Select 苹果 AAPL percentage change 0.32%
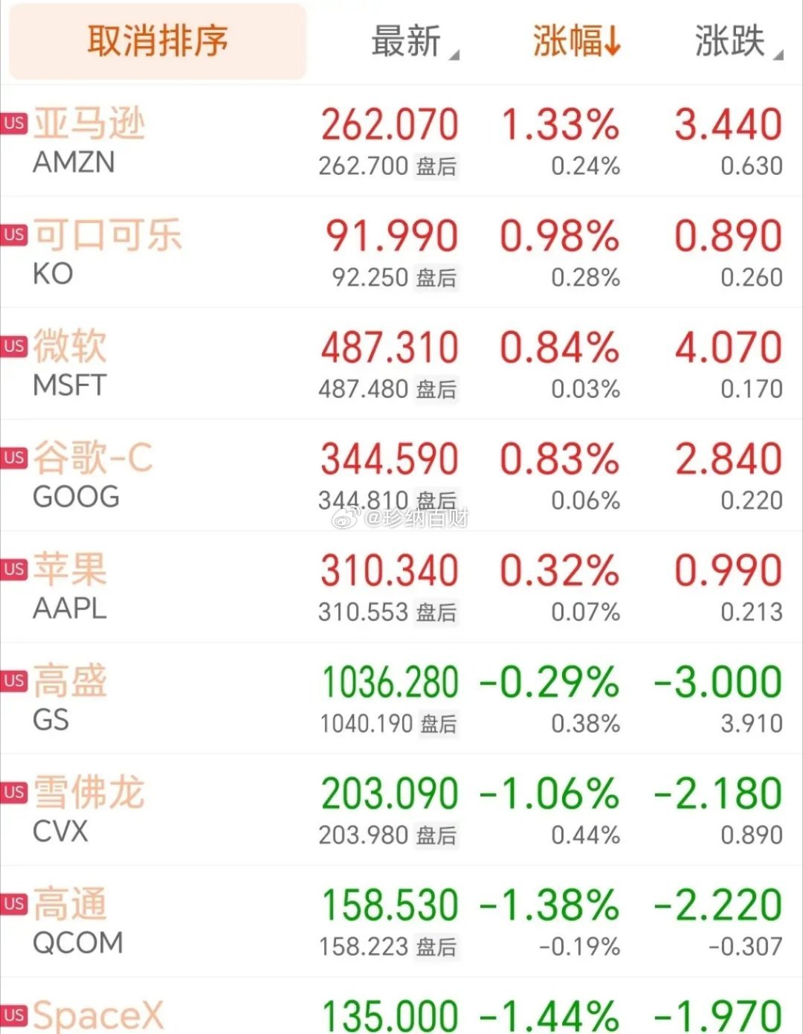The height and width of the screenshot is (1034, 803). pyautogui.click(x=559, y=571)
